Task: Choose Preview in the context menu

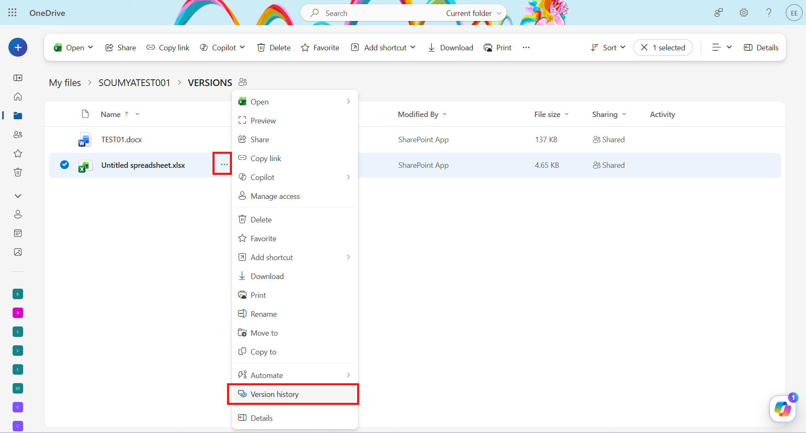Action: click(295, 120)
